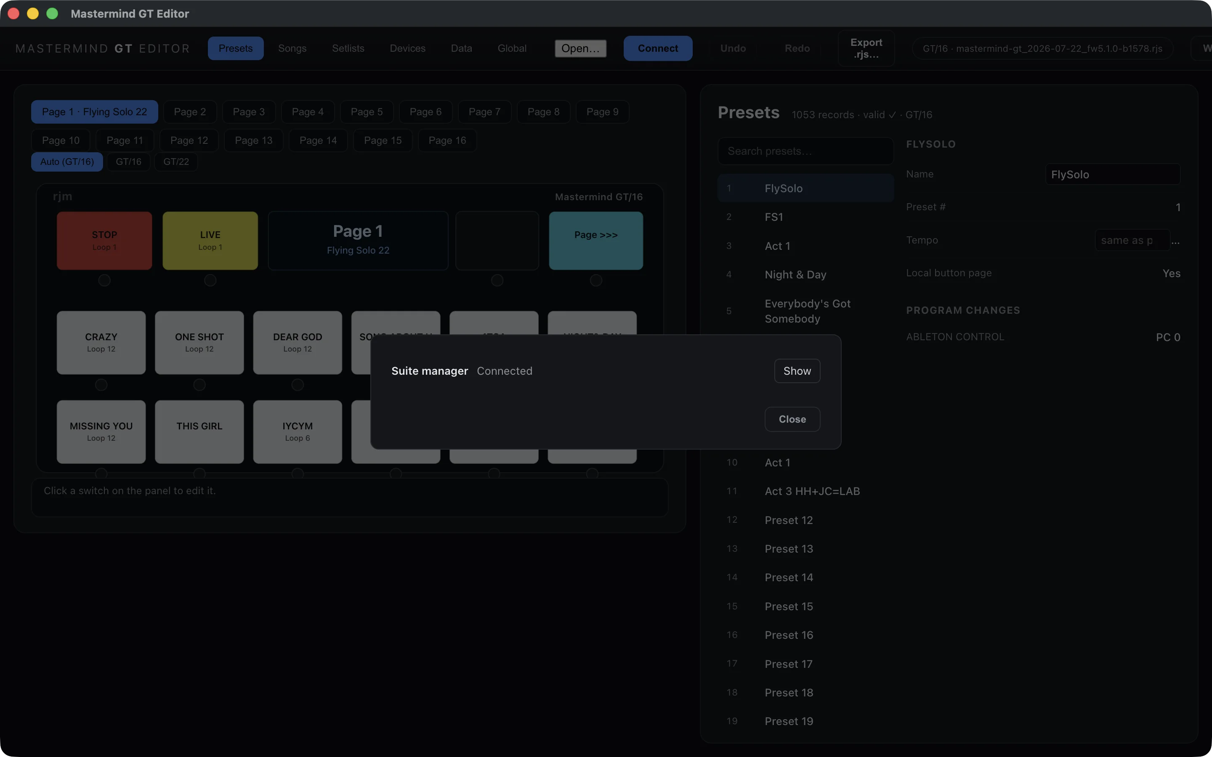Open the Devices tab
This screenshot has width=1212, height=757.
point(408,48)
